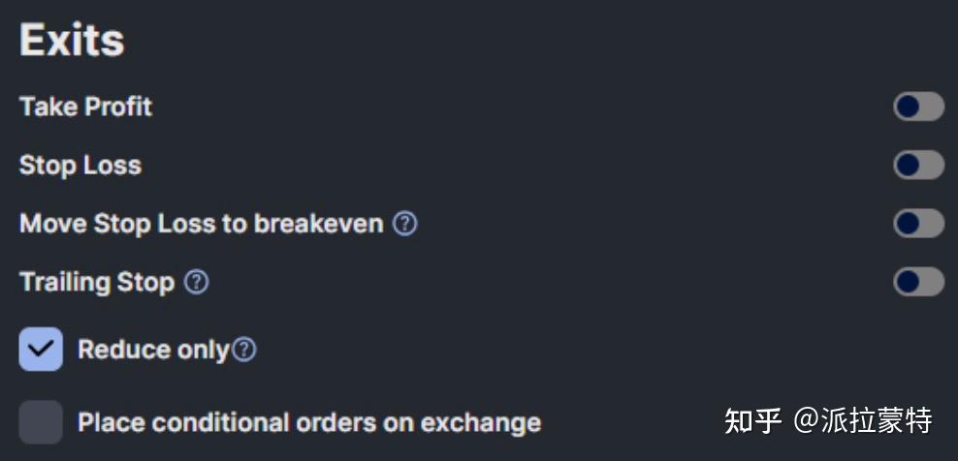Open the @派拉蒙特 author handle
This screenshot has width=958, height=461.
tap(863, 421)
